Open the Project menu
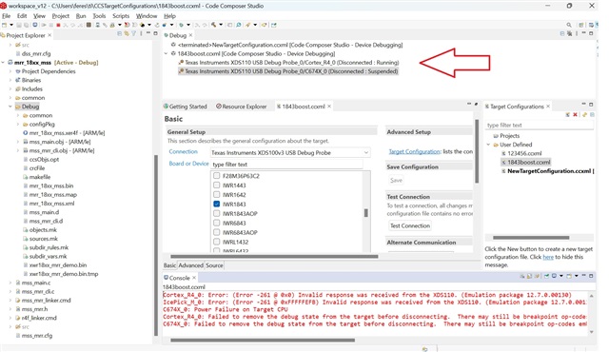This screenshot has width=609, height=352. click(61, 16)
